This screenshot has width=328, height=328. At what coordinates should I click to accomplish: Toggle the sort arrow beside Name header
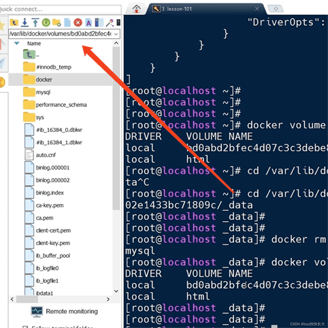[x=17, y=43]
